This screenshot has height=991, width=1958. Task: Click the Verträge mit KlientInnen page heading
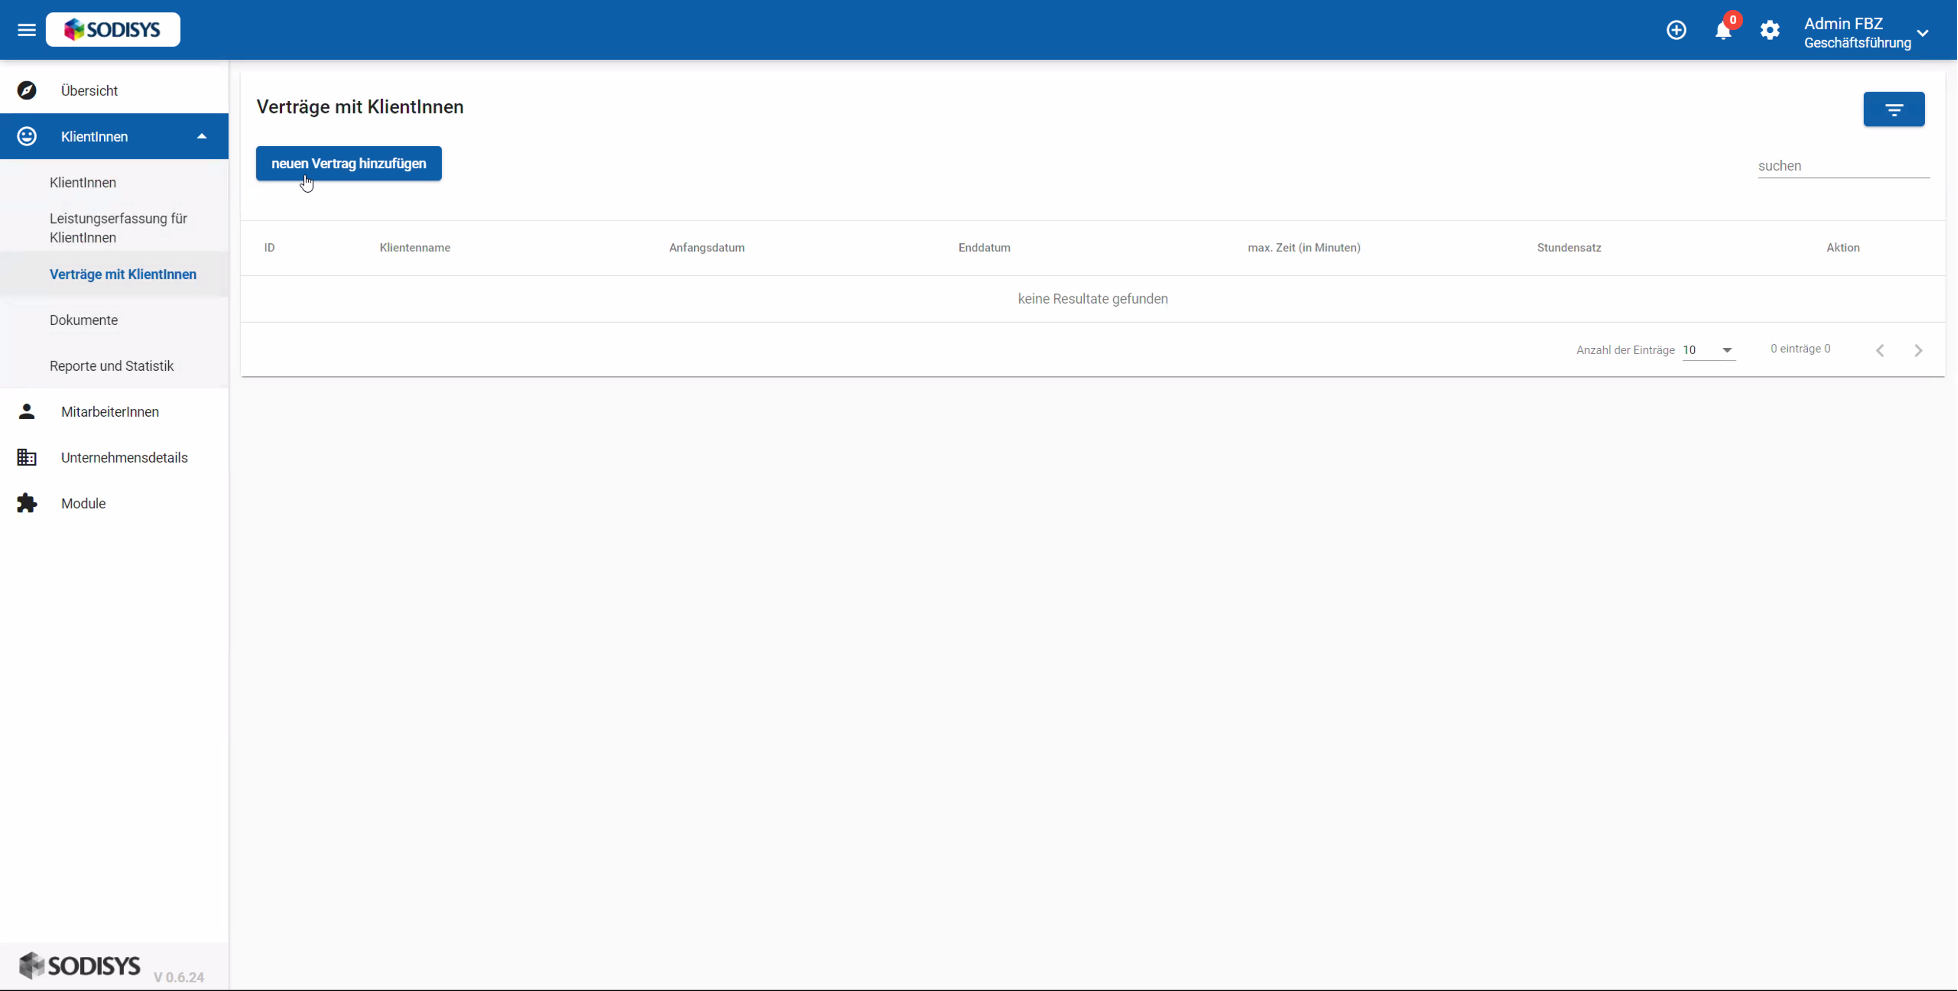[360, 107]
